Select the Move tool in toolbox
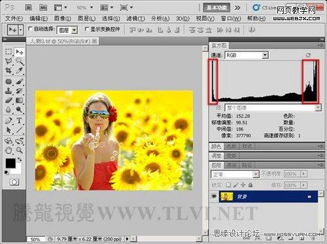Image resolution: width=327 pixels, height=244 pixels. click(x=20, y=52)
